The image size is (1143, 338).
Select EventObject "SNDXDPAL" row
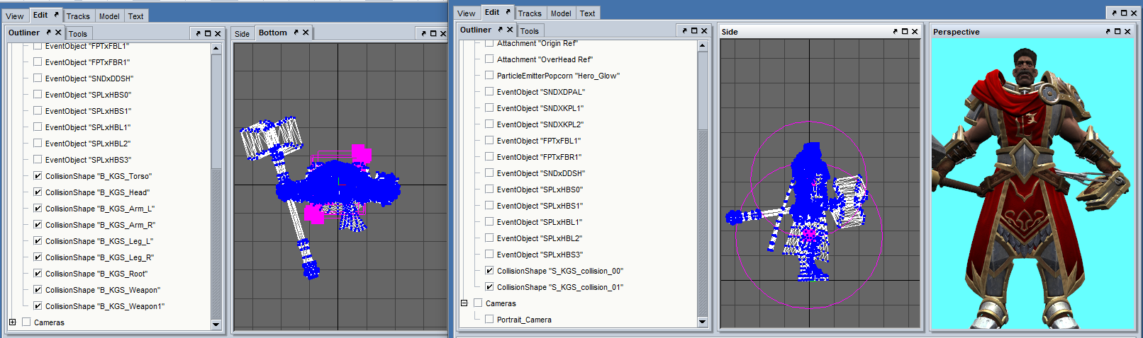pos(541,92)
